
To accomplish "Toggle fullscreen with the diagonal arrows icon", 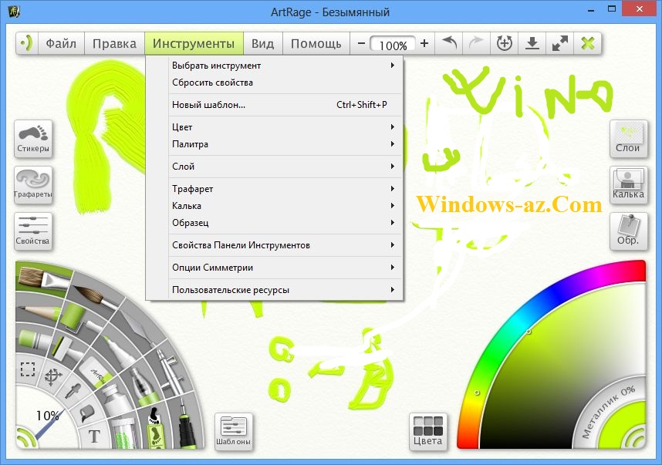I will [560, 43].
